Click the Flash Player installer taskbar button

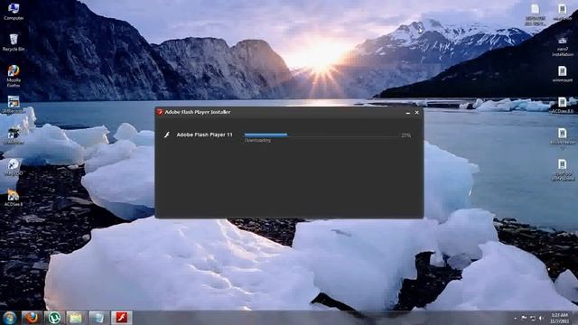[x=121, y=318]
